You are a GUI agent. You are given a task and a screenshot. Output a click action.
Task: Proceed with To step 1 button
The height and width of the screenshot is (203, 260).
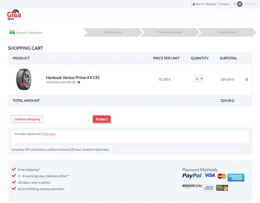(102, 119)
